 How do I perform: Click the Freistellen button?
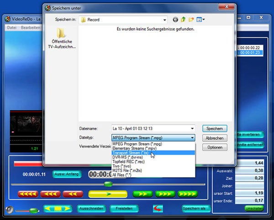pyautogui.click(x=124, y=209)
